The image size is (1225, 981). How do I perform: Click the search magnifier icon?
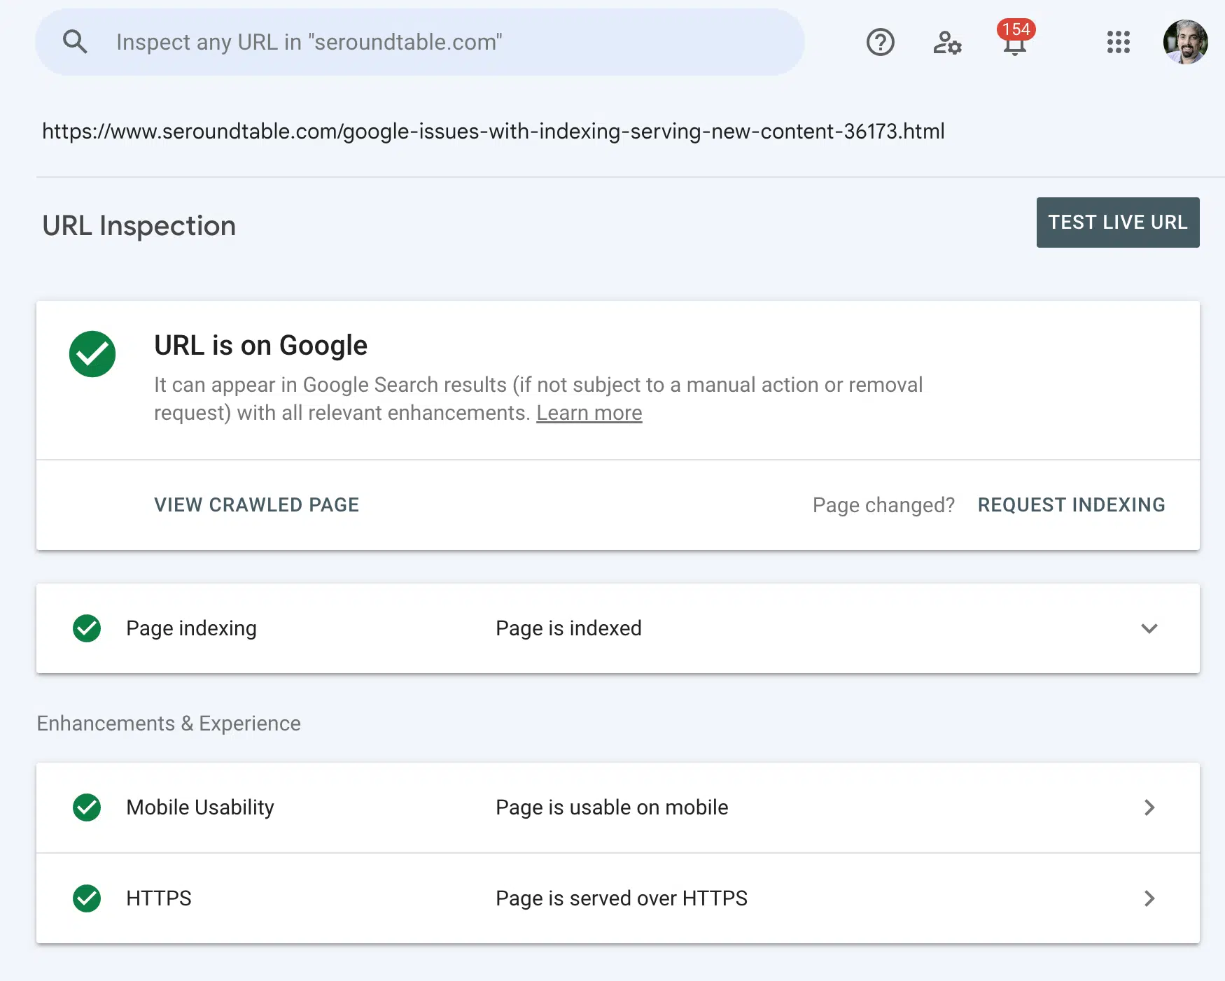(75, 42)
